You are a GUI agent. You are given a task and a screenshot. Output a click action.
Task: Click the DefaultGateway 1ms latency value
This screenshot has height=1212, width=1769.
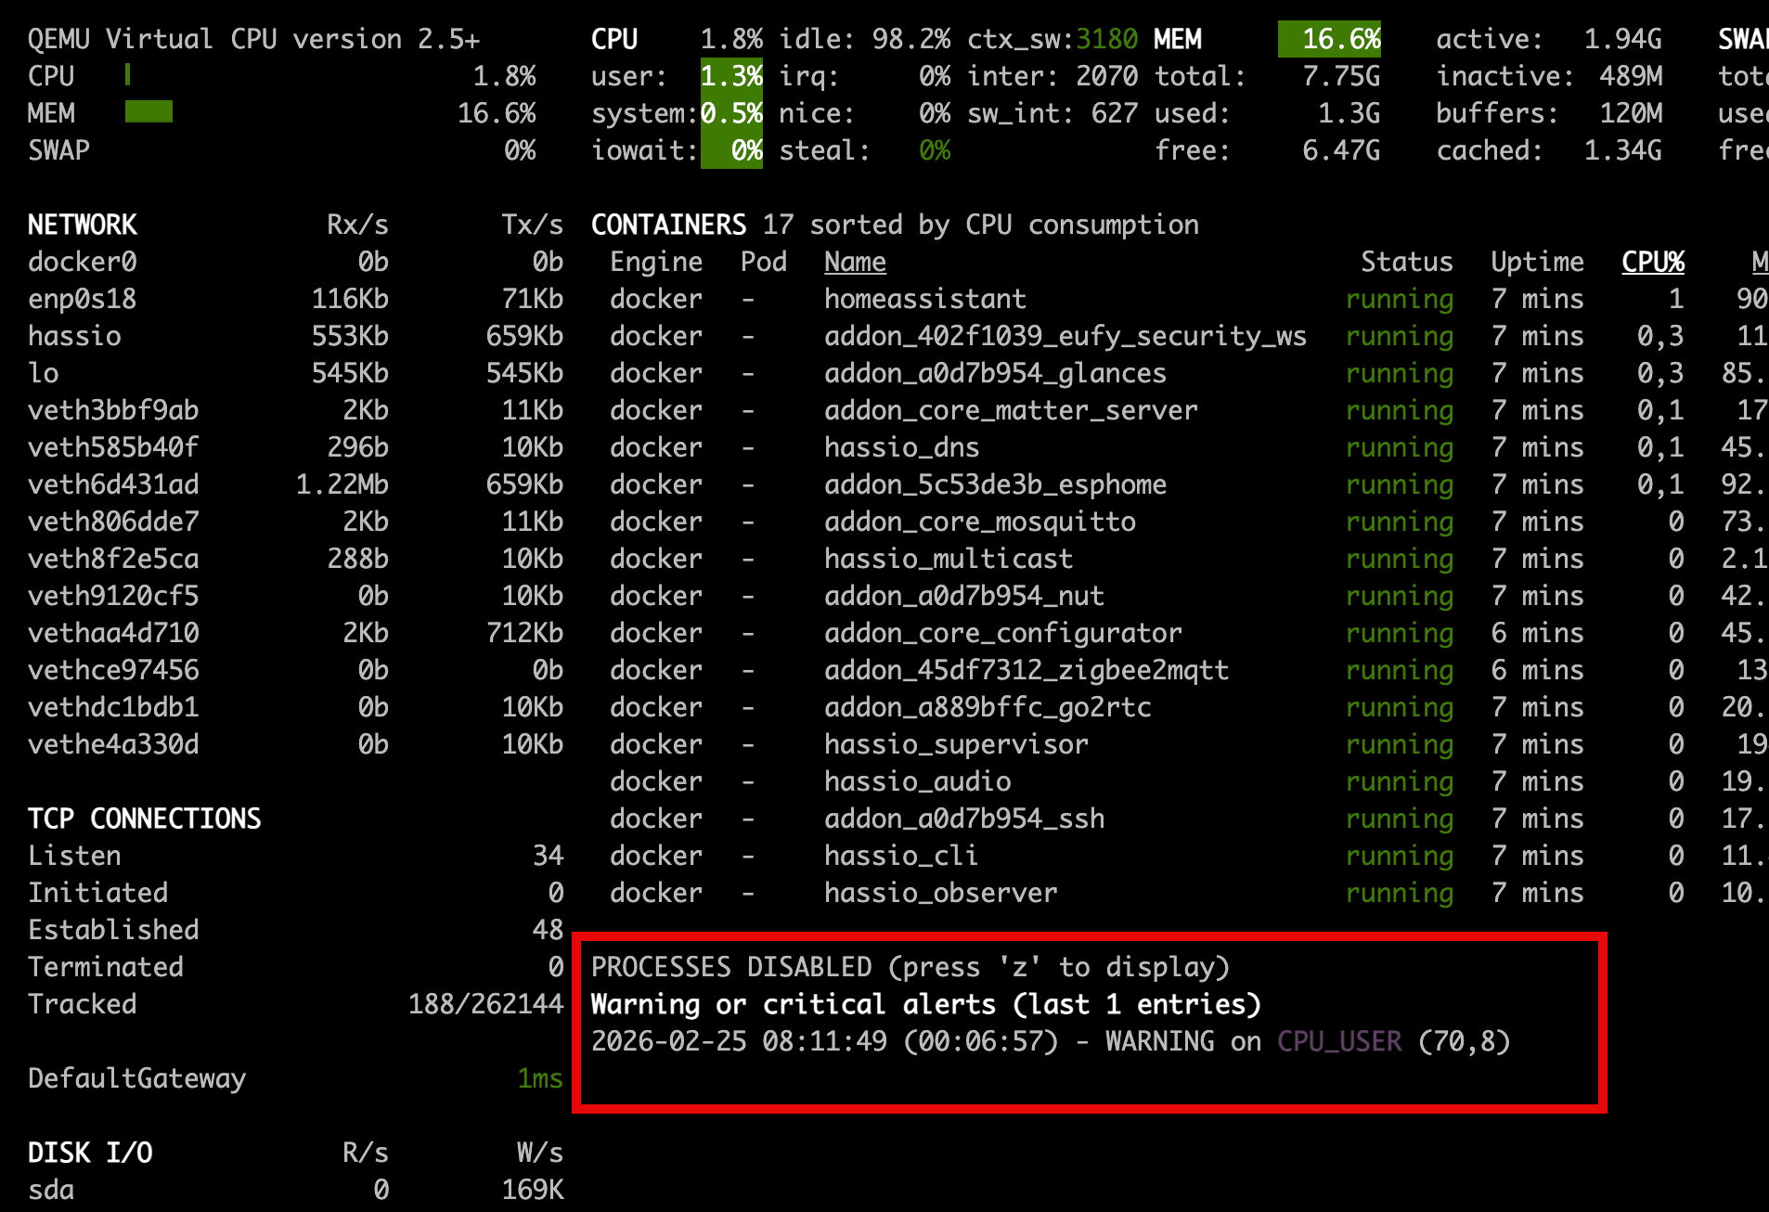coord(539,1078)
